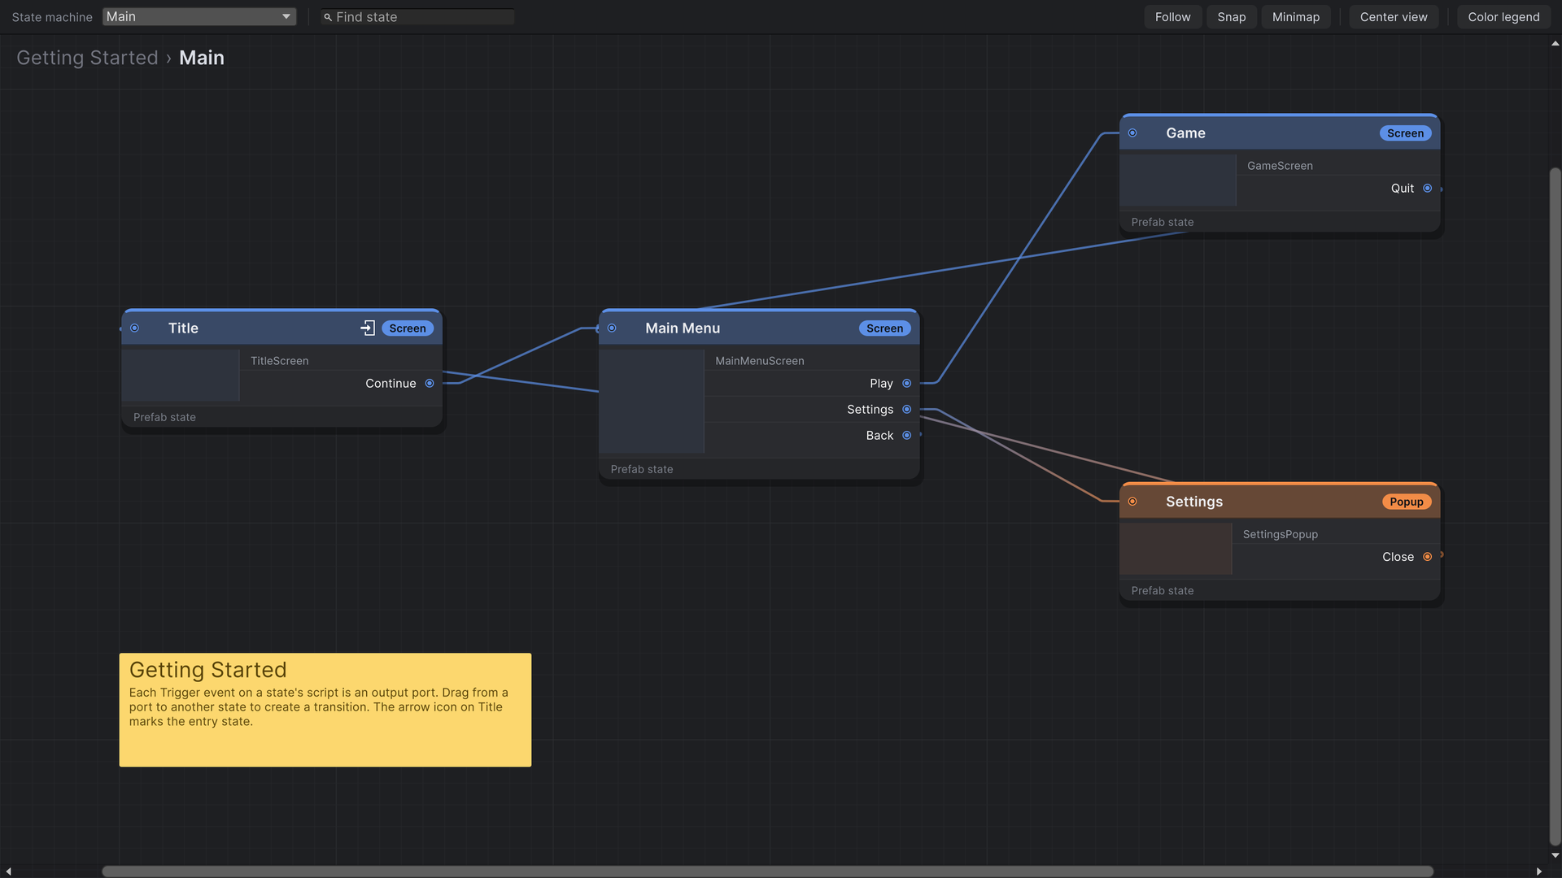The image size is (1562, 878).
Task: Click the search magnifier icon
Action: coord(328,17)
